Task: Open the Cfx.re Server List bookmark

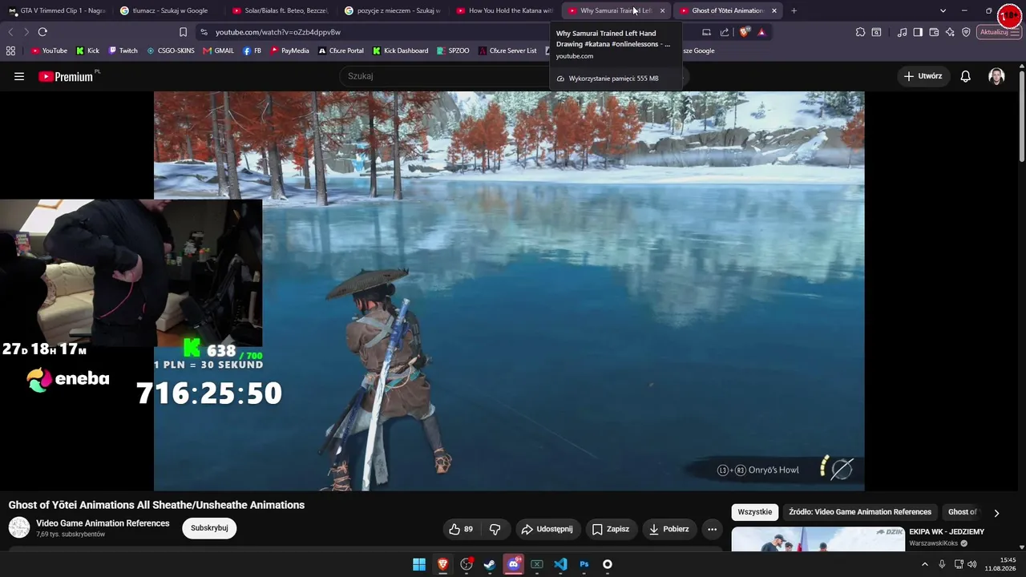Action: coord(507,50)
